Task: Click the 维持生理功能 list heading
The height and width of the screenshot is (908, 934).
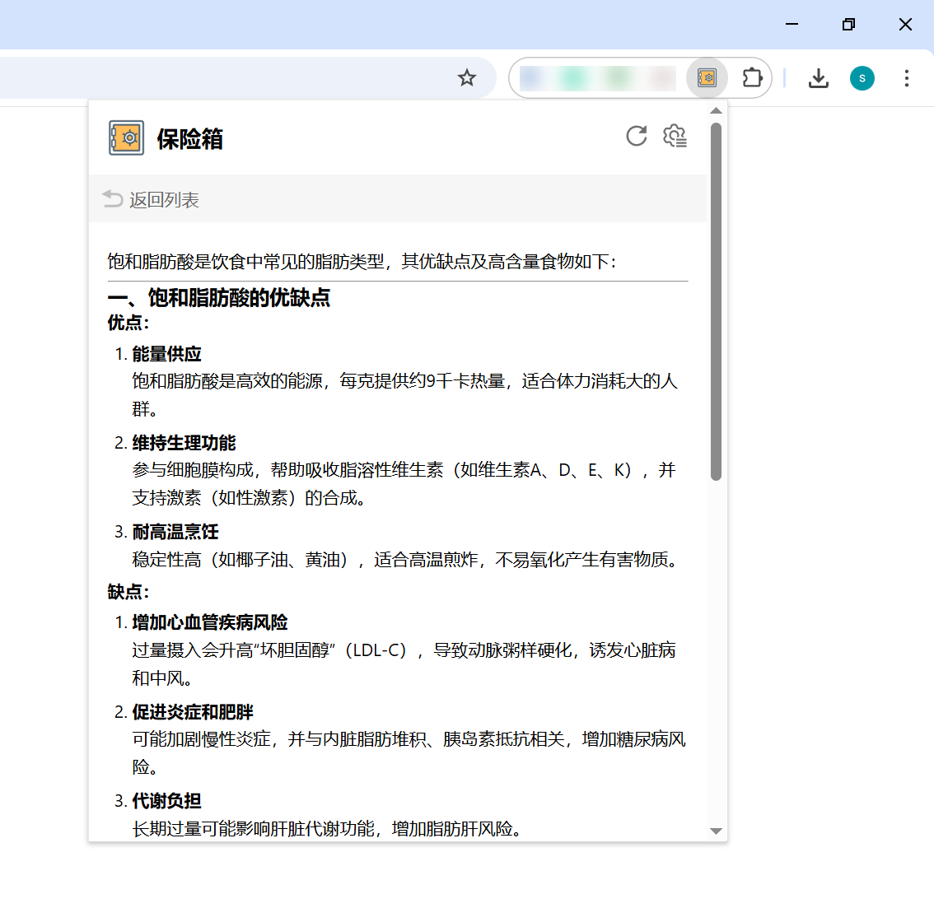Action: pos(184,443)
